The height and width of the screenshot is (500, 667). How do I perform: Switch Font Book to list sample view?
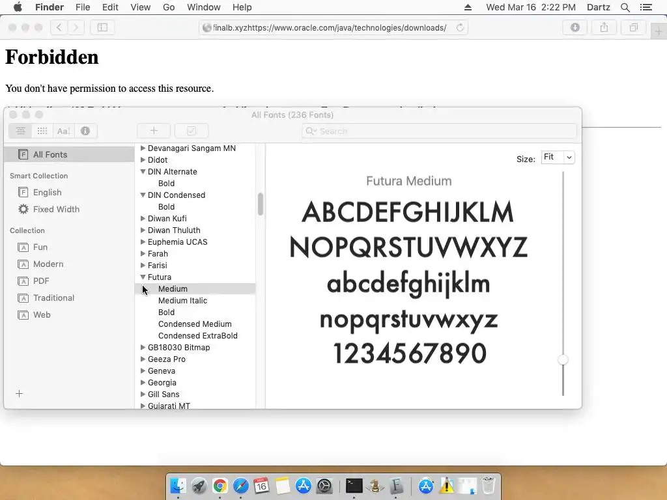click(x=20, y=131)
